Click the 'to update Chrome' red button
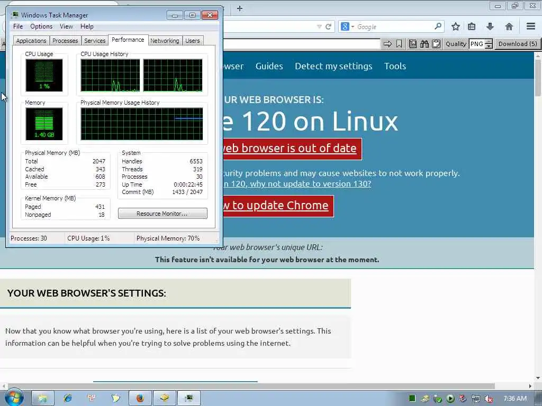The width and height of the screenshot is (542, 406). pos(278,206)
